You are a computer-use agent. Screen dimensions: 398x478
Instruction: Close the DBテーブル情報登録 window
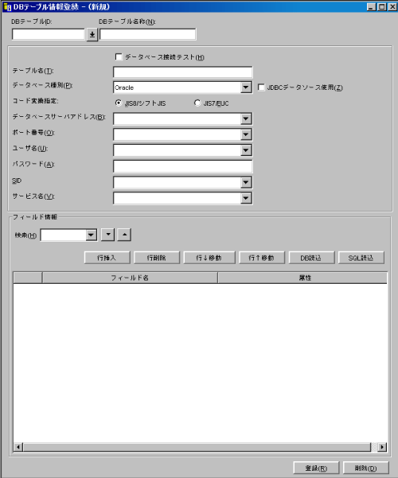392,6
